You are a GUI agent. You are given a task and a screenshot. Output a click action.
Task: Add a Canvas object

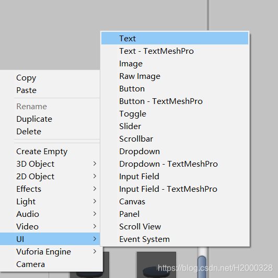tap(175, 202)
